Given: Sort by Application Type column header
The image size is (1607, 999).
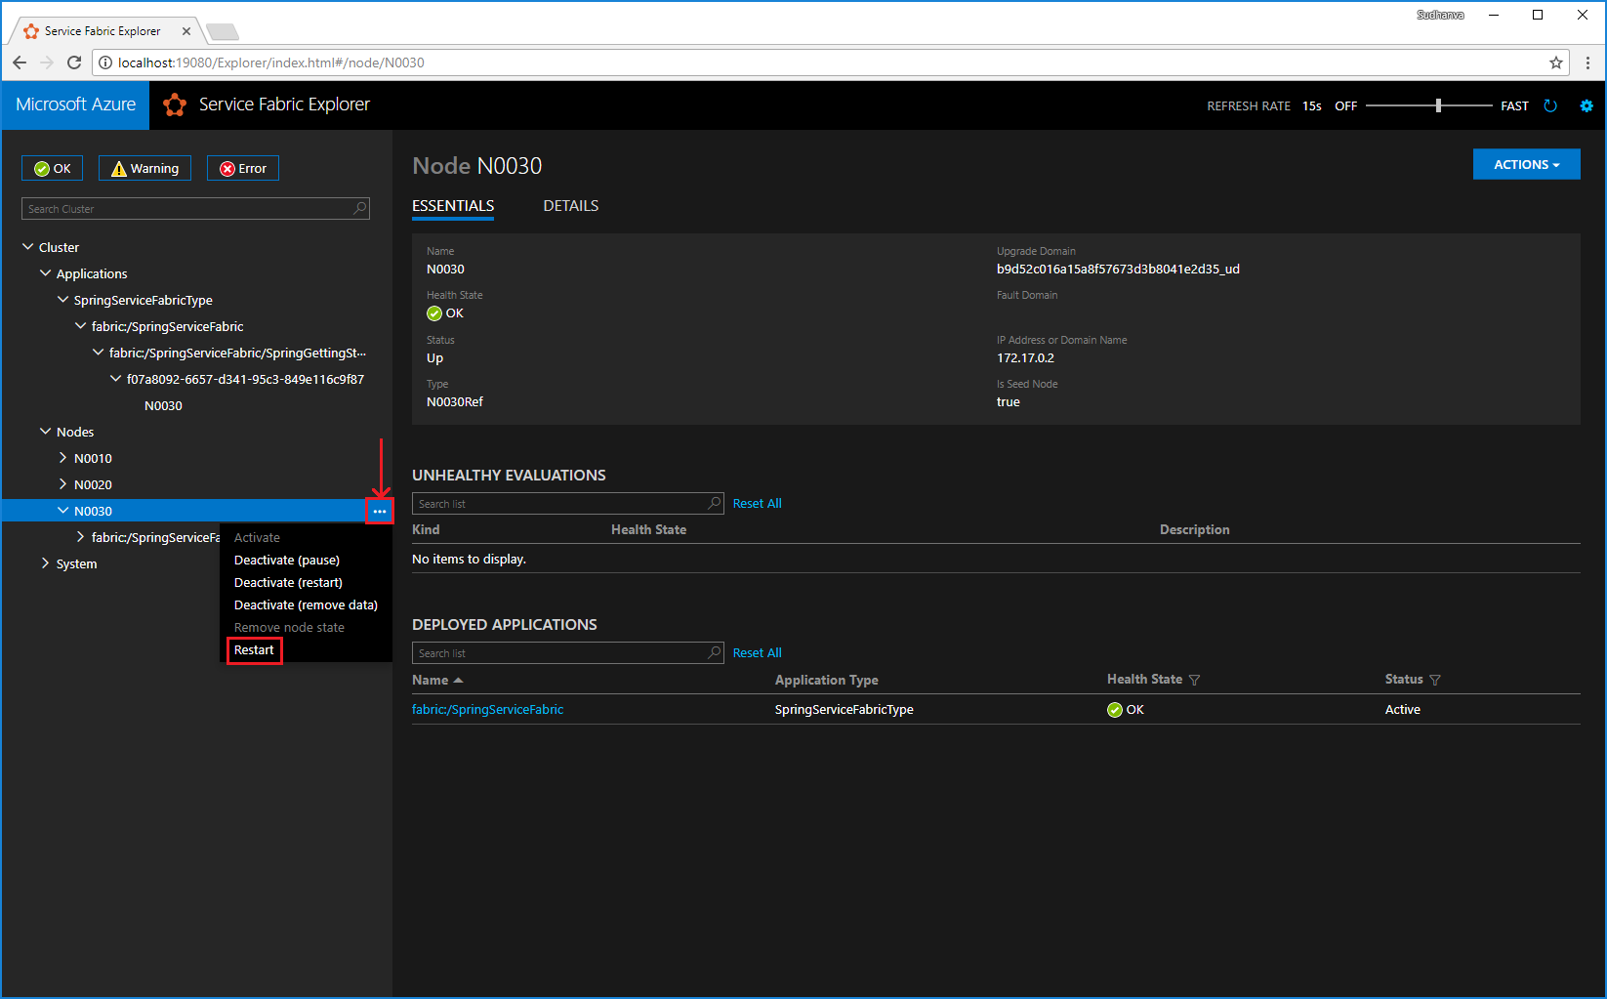Looking at the screenshot, I should tap(827, 680).
